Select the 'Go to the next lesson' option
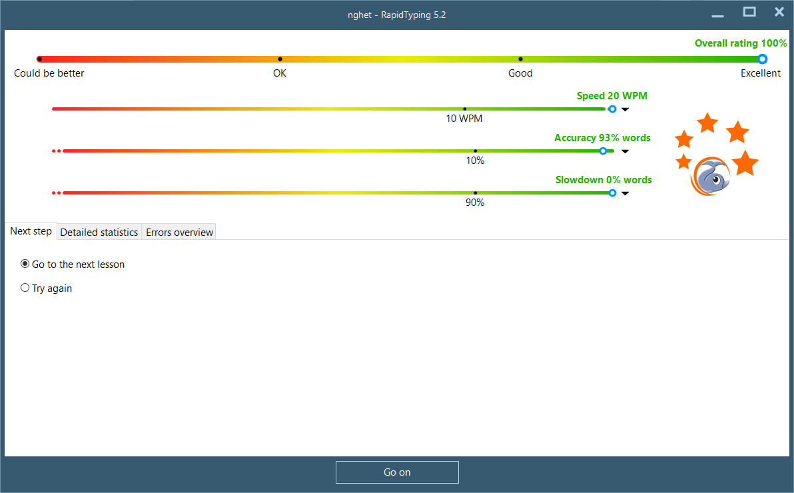The width and height of the screenshot is (794, 493). (25, 264)
